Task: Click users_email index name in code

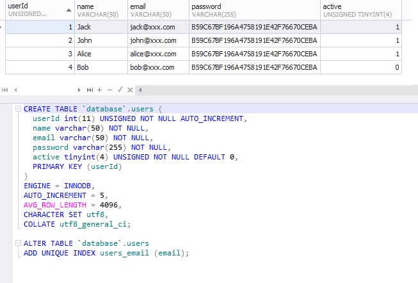Action: click(124, 253)
